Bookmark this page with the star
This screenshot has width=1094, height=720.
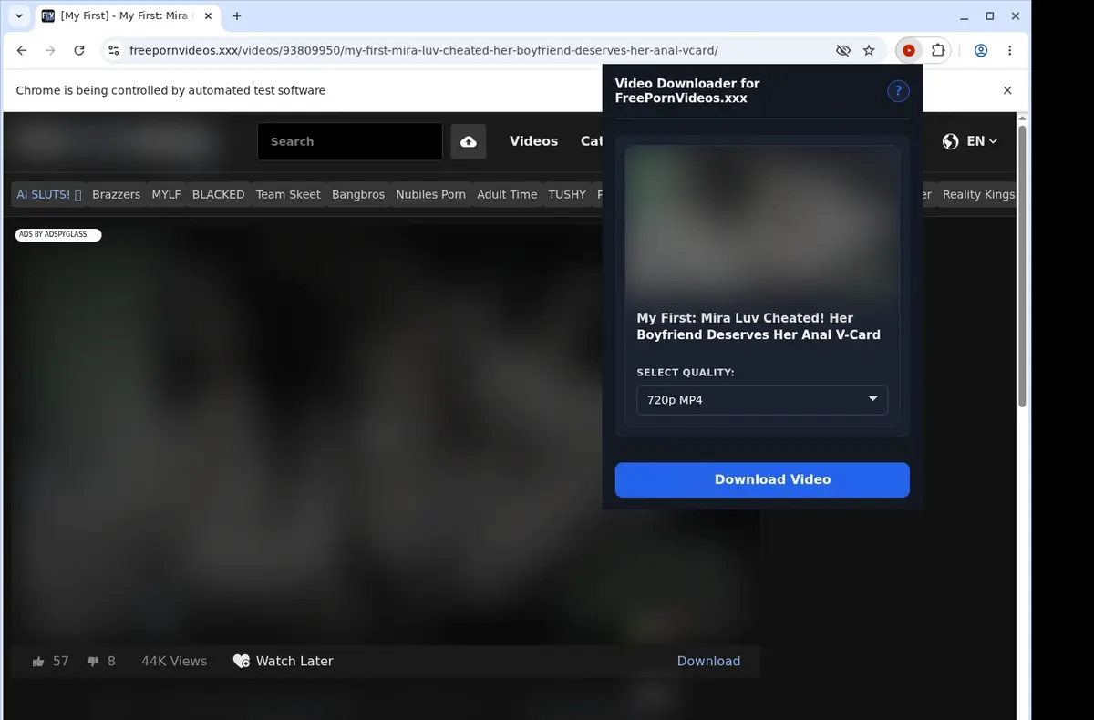click(x=869, y=51)
